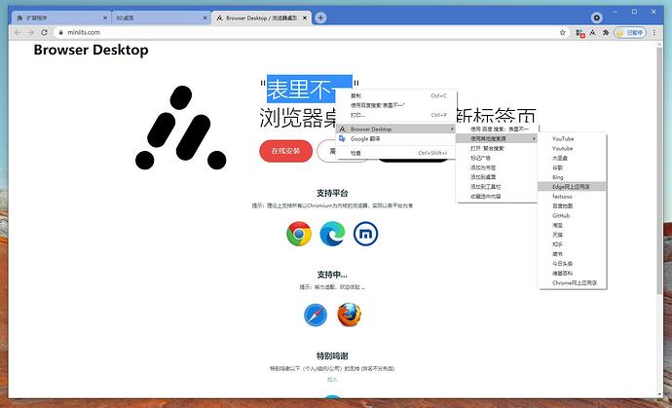Select the Browser Desktop / 浏览器桌面 tab
This screenshot has height=408, width=672.
pos(261,18)
